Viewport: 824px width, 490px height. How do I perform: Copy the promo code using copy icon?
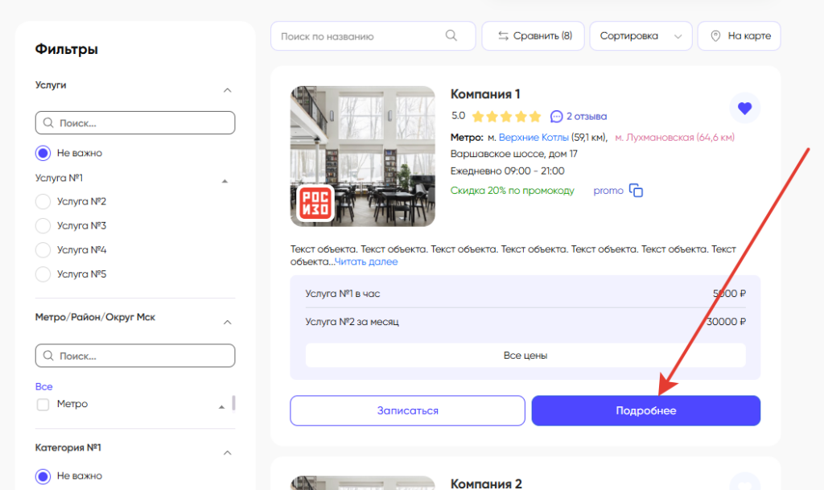[x=637, y=191]
